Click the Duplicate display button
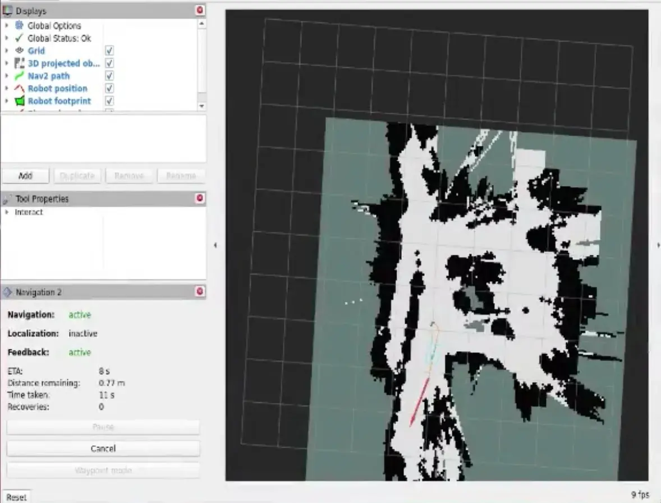The height and width of the screenshot is (503, 661). (77, 176)
